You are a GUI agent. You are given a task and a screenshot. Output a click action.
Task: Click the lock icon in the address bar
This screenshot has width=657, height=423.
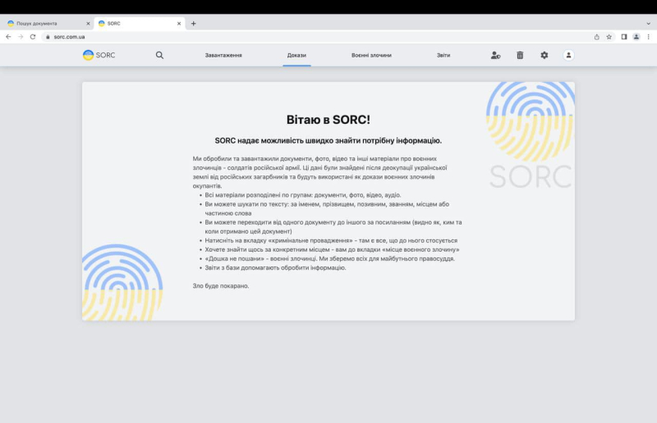(48, 37)
